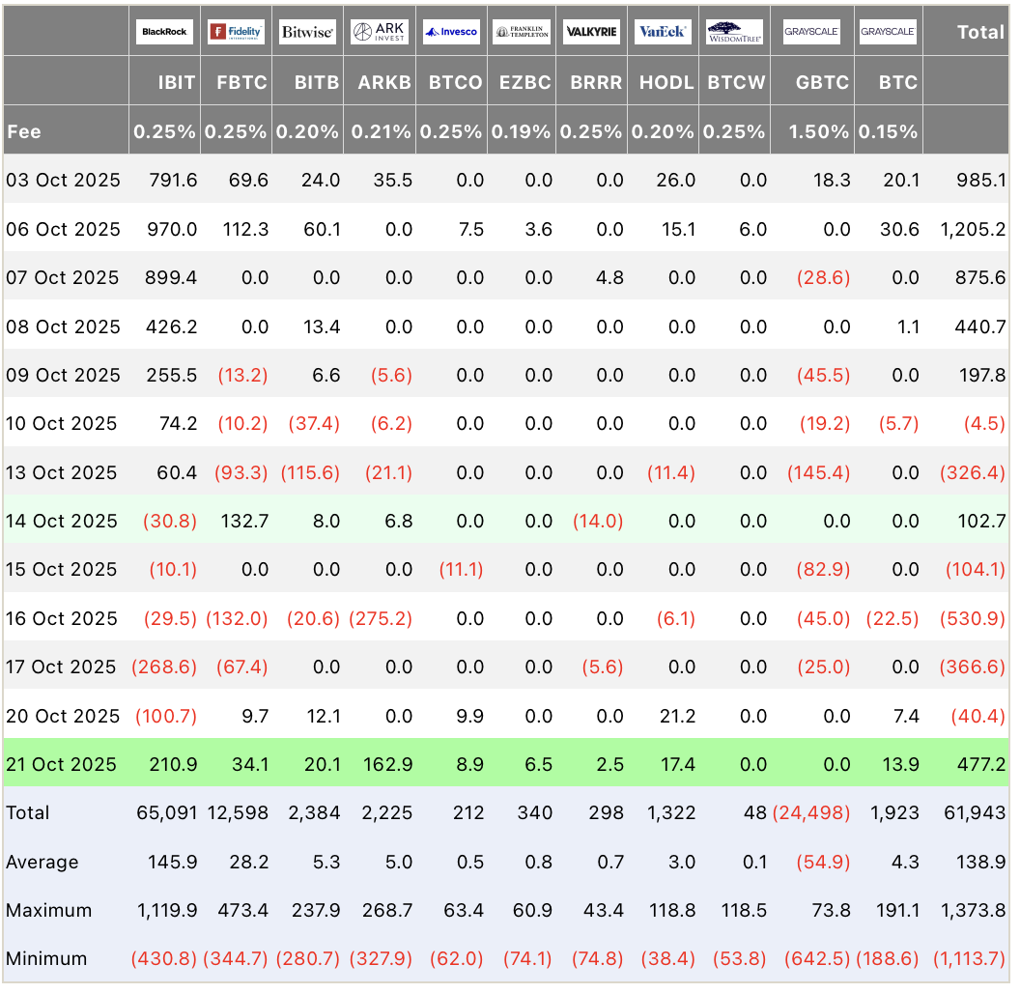This screenshot has height=993, width=1020.
Task: Select the Invesco logo
Action: click(451, 32)
